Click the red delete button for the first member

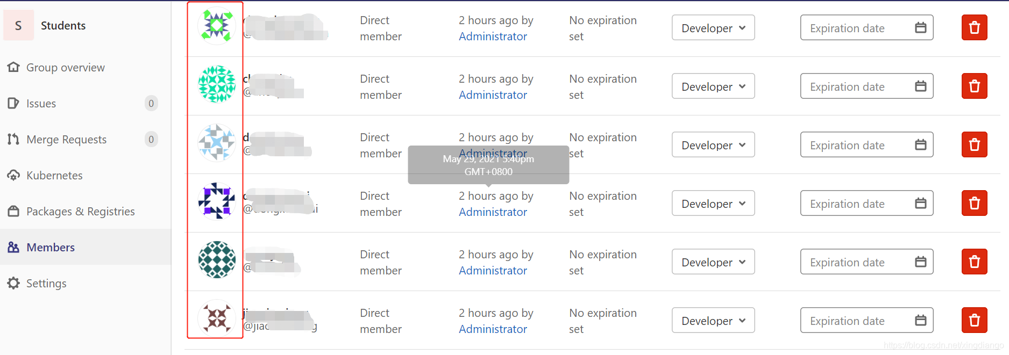pyautogui.click(x=974, y=28)
